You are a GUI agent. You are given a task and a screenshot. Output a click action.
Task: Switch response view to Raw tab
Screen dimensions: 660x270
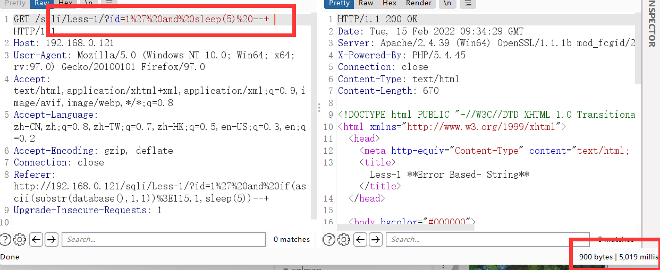pyautogui.click(x=366, y=3)
